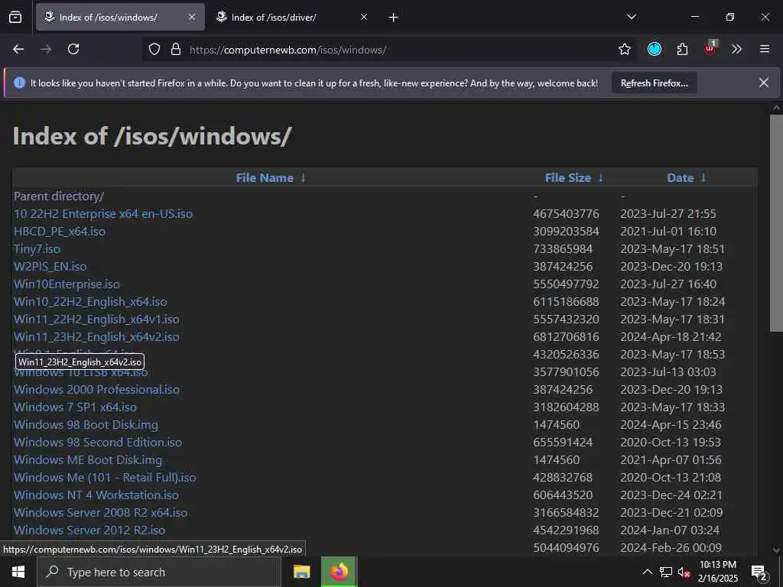Viewport: 783px width, 587px height.
Task: Open the uBlock Origin extension icon
Action: (x=710, y=48)
